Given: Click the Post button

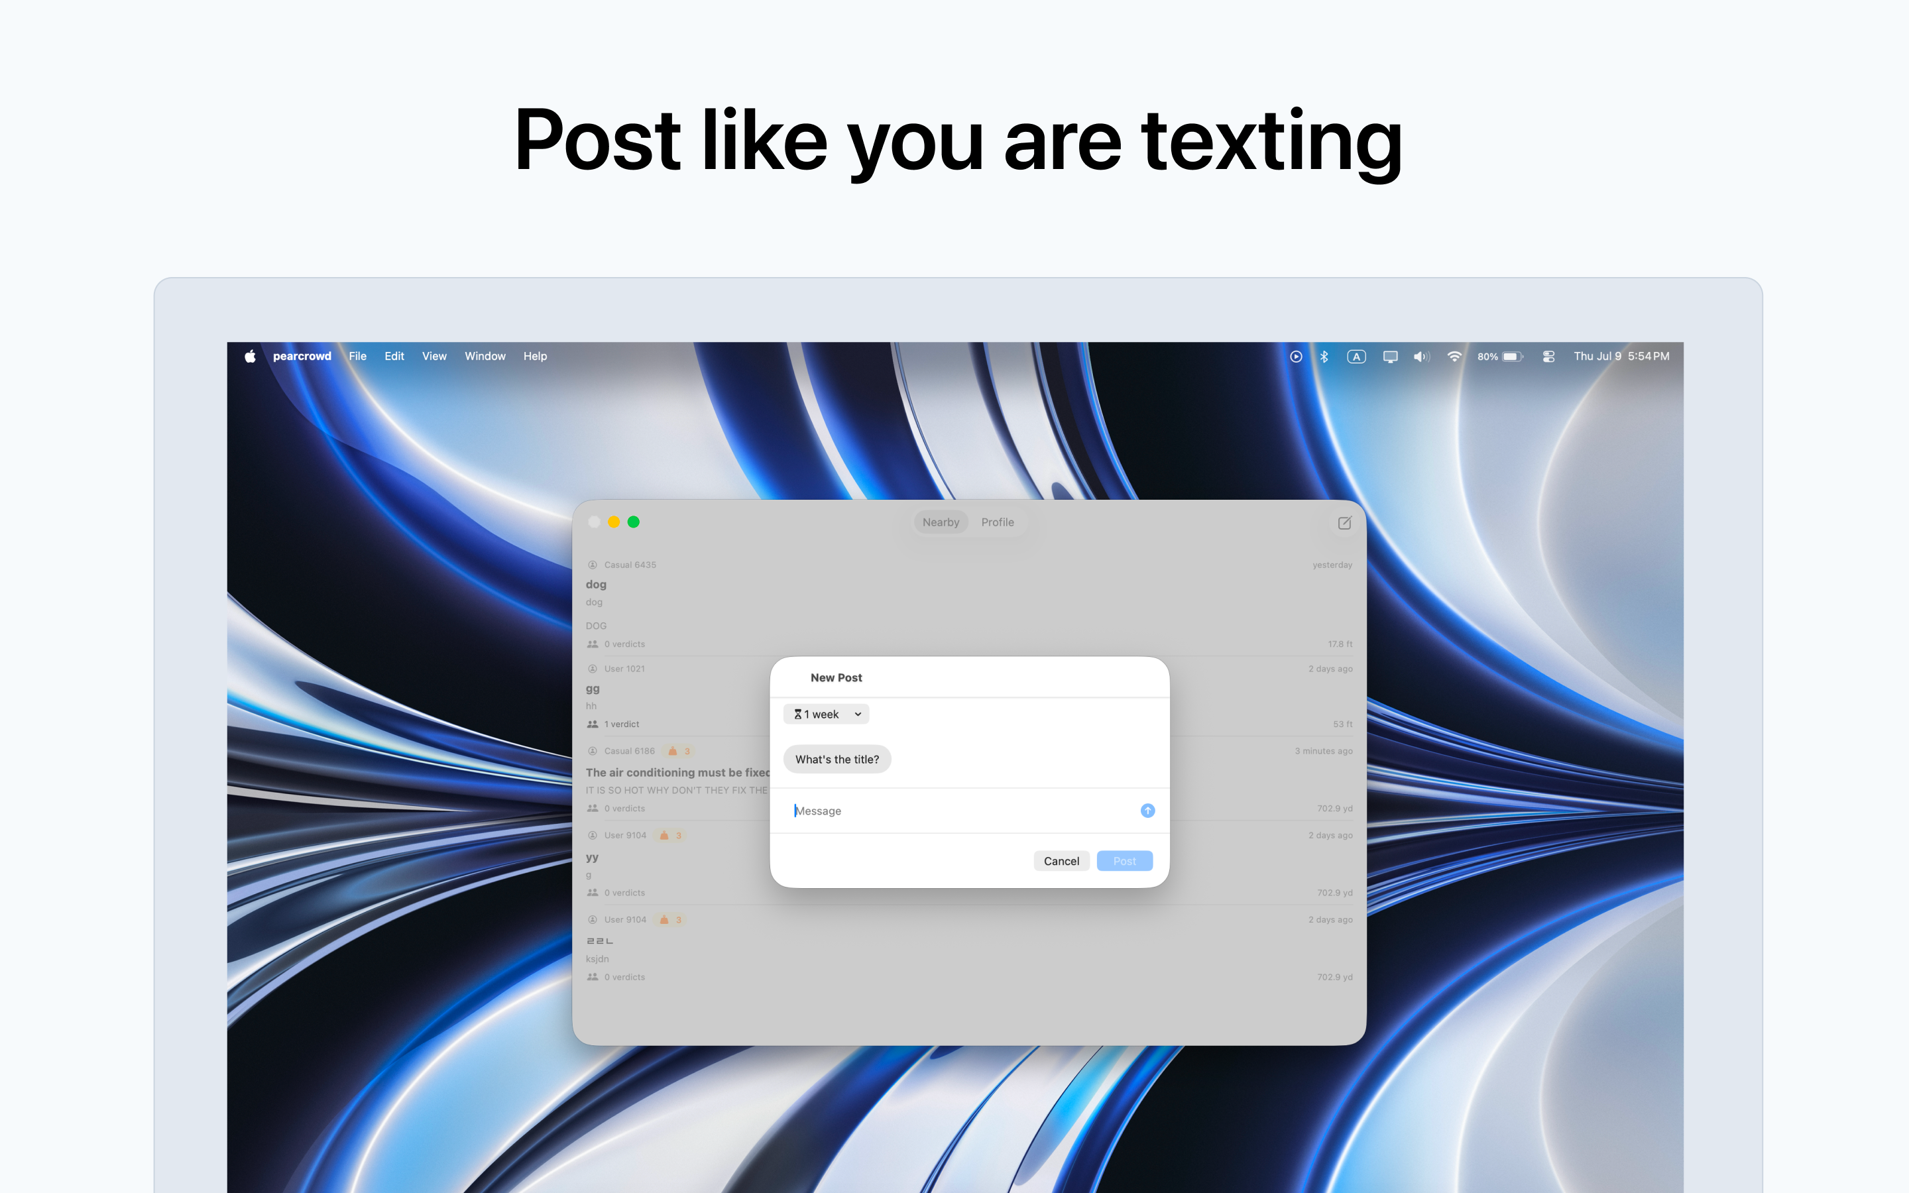Looking at the screenshot, I should tap(1124, 861).
